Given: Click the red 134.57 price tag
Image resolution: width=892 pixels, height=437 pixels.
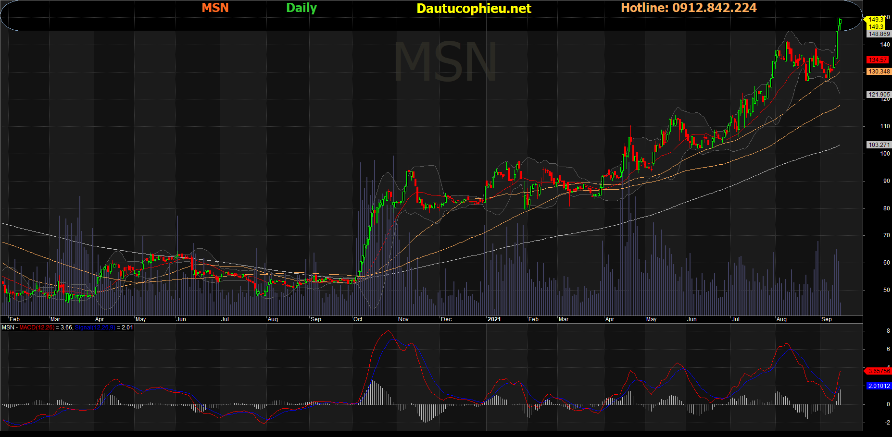Looking at the screenshot, I should 878,60.
